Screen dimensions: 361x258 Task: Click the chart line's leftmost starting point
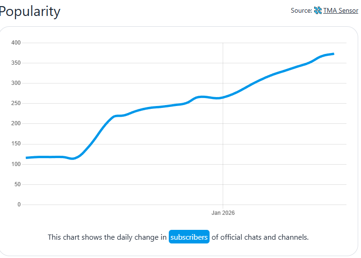point(27,158)
